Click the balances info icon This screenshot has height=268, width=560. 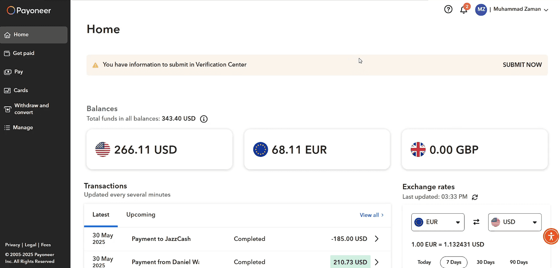[204, 119]
